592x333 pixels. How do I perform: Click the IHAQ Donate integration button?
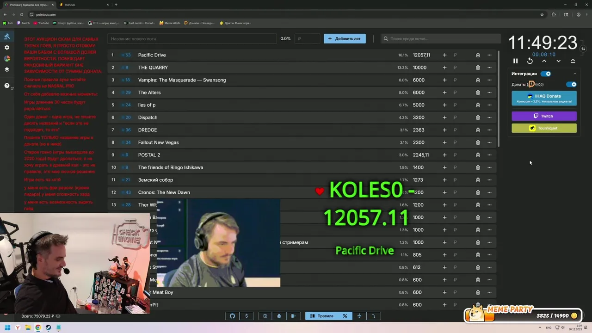point(544,98)
